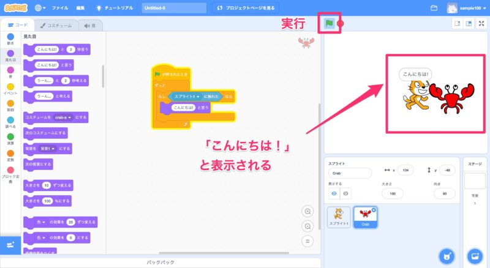Choose a backdrop with the stage button
Screen dimensions: 490x268
tap(475, 255)
